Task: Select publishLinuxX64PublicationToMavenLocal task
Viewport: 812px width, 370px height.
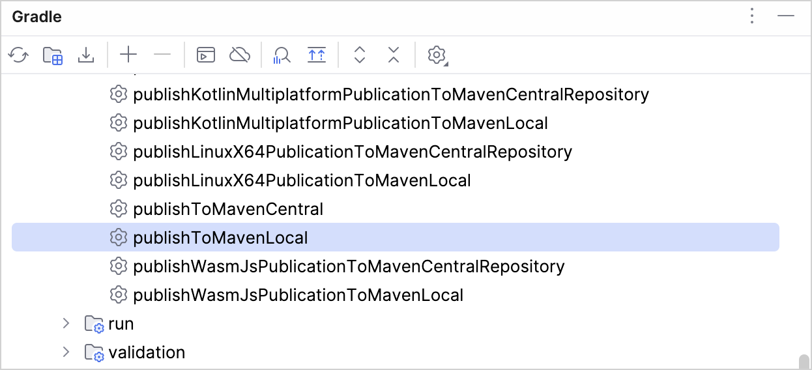Action: pyautogui.click(x=302, y=180)
